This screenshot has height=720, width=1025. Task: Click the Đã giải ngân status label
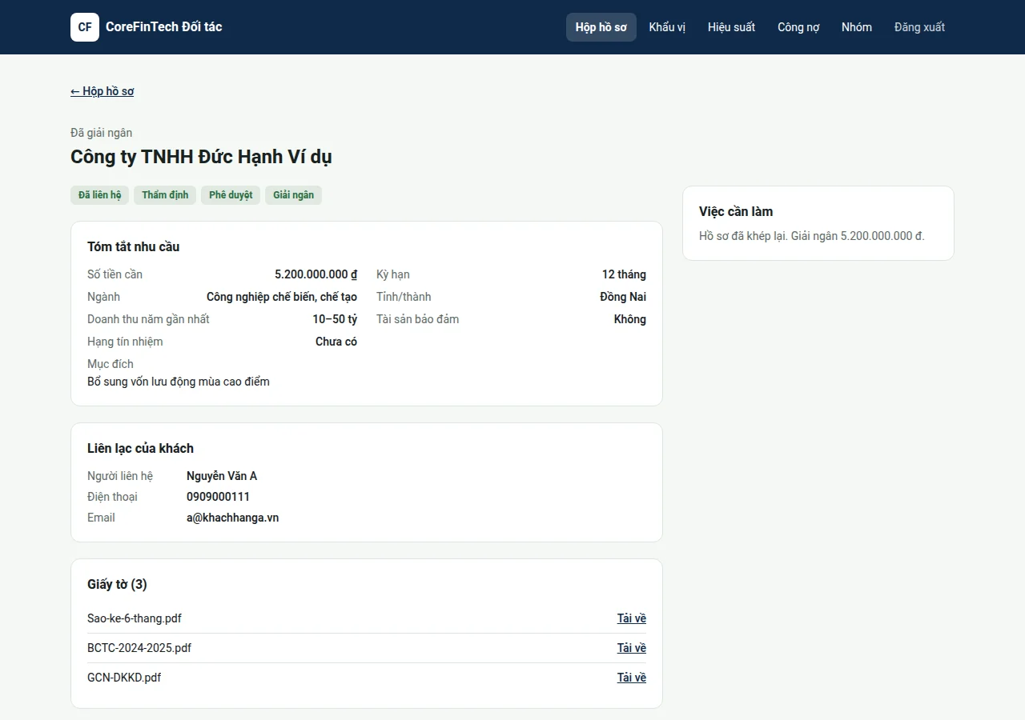click(x=102, y=133)
